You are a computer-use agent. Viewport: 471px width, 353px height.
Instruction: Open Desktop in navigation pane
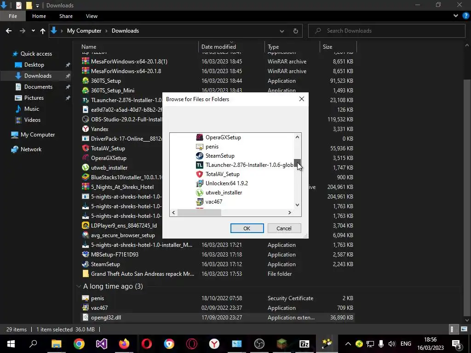click(x=34, y=65)
